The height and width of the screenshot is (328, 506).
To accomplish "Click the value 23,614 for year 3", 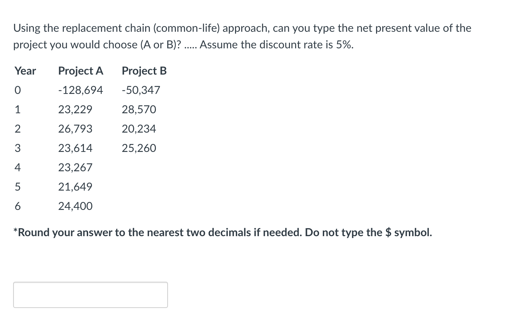I will (x=75, y=148).
